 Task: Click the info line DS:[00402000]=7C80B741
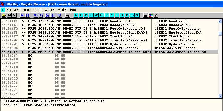[x=53, y=101]
